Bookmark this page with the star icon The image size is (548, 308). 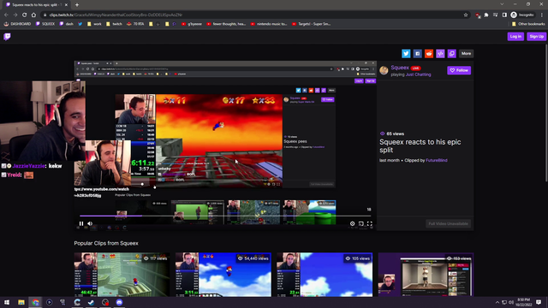[466, 15]
